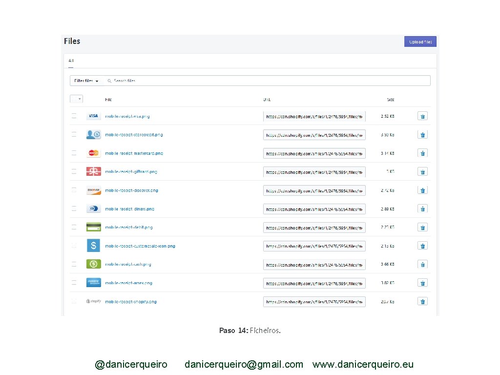Screen dimensions: 500x375
Task: Delete mobile-receipt-amex.png with its trash icon
Action: point(422,283)
